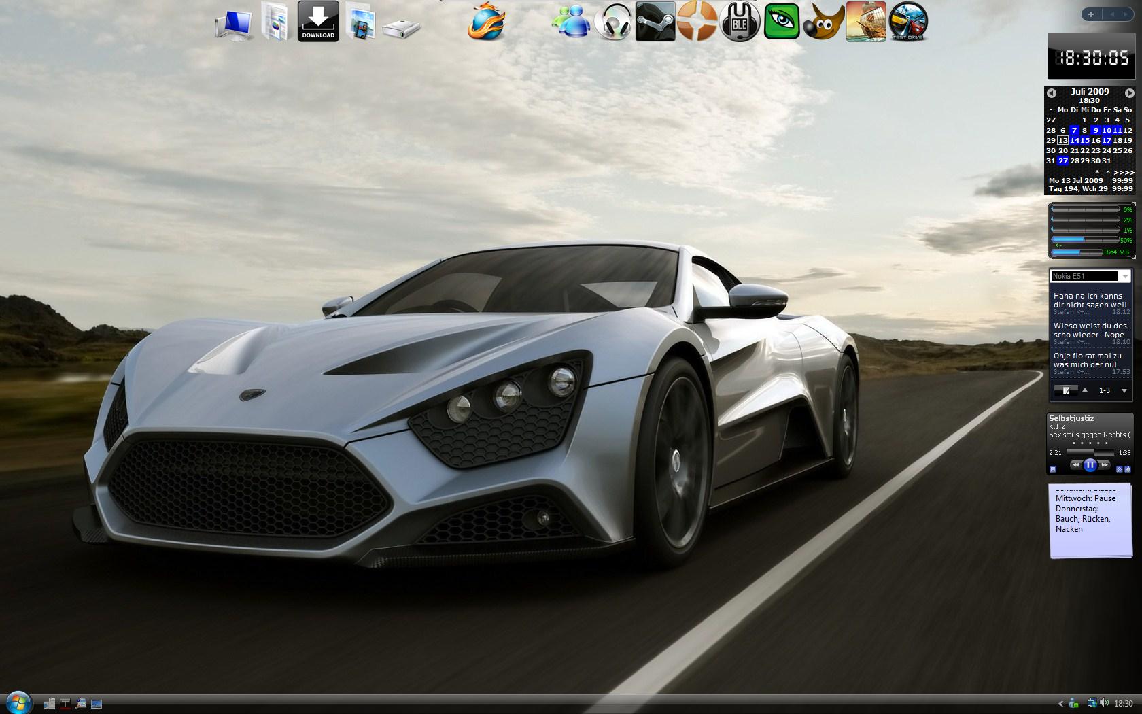Image resolution: width=1142 pixels, height=714 pixels.
Task: Open the headphones music player icon
Action: coord(613,22)
